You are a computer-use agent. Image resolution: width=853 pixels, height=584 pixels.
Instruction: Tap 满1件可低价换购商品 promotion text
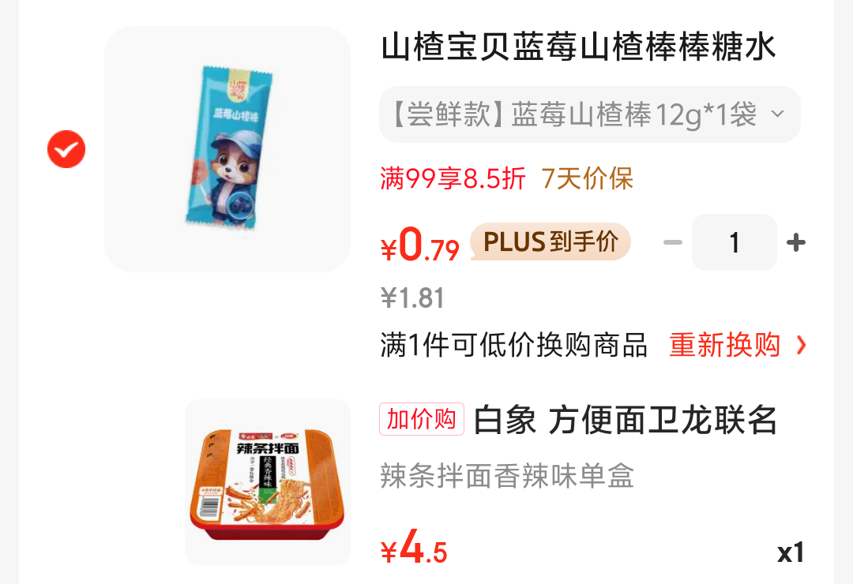[x=513, y=345]
